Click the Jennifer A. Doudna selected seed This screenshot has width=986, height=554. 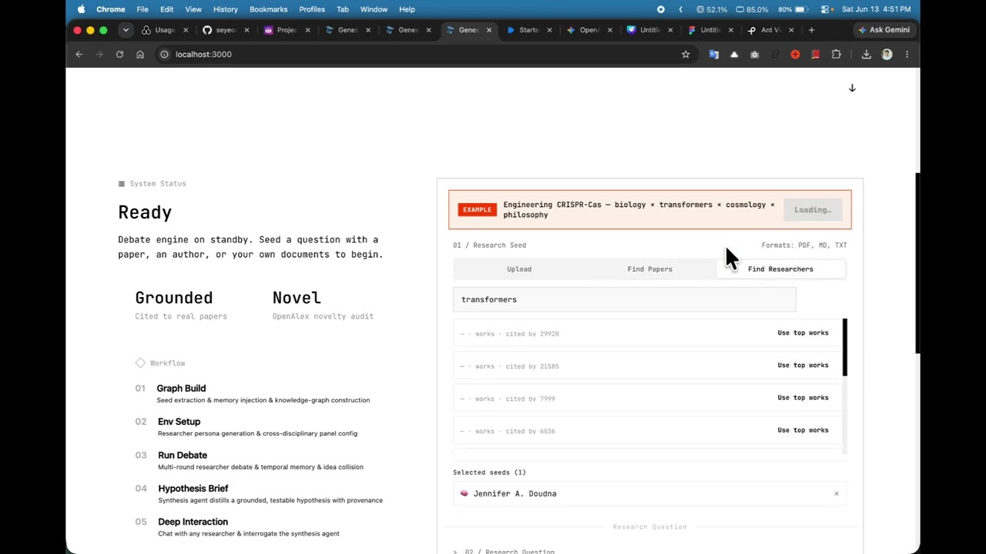point(649,494)
